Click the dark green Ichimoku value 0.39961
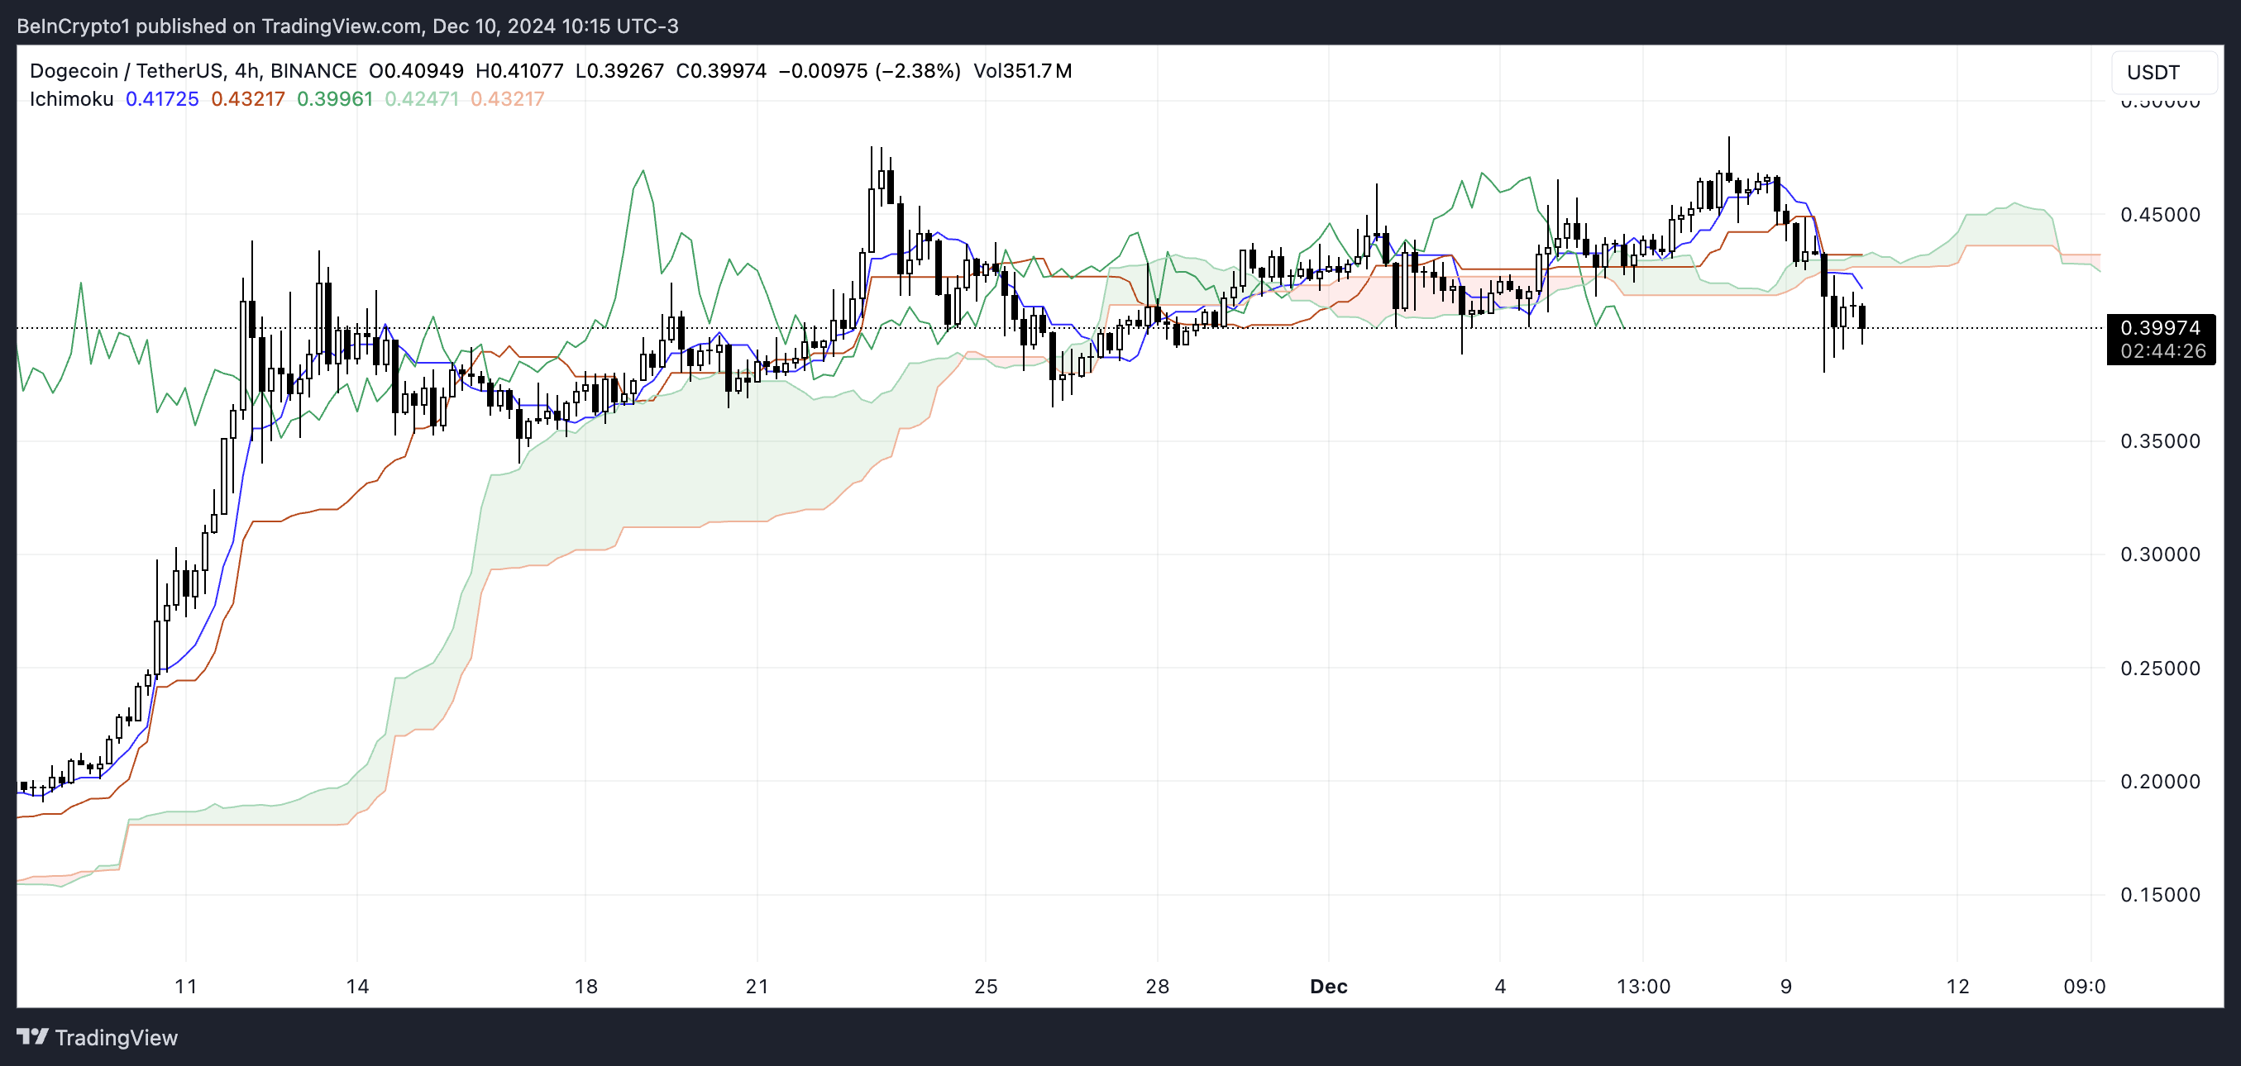Viewport: 2241px width, 1066px height. coord(334,99)
